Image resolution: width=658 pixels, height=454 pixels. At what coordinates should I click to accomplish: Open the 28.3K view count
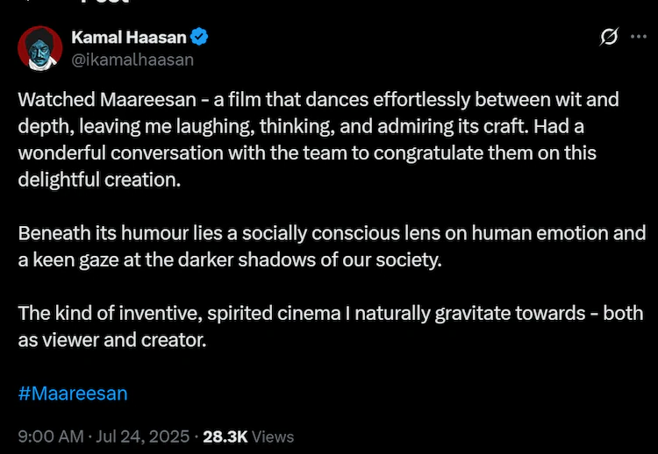pyautogui.click(x=225, y=436)
